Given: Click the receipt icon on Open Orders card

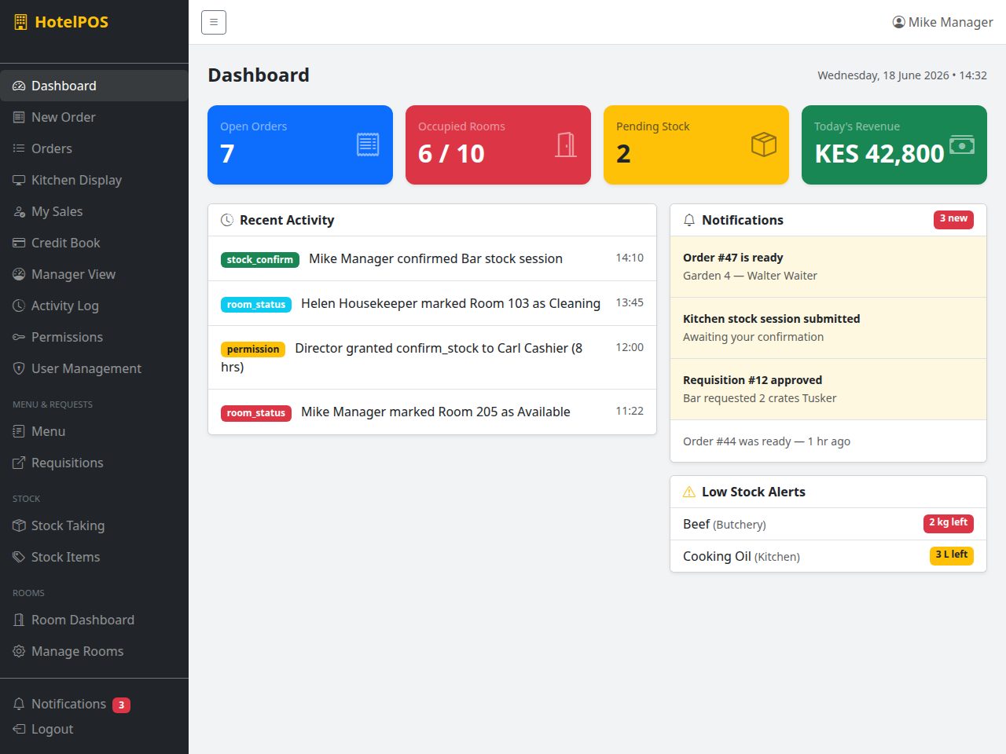Looking at the screenshot, I should click(x=368, y=145).
